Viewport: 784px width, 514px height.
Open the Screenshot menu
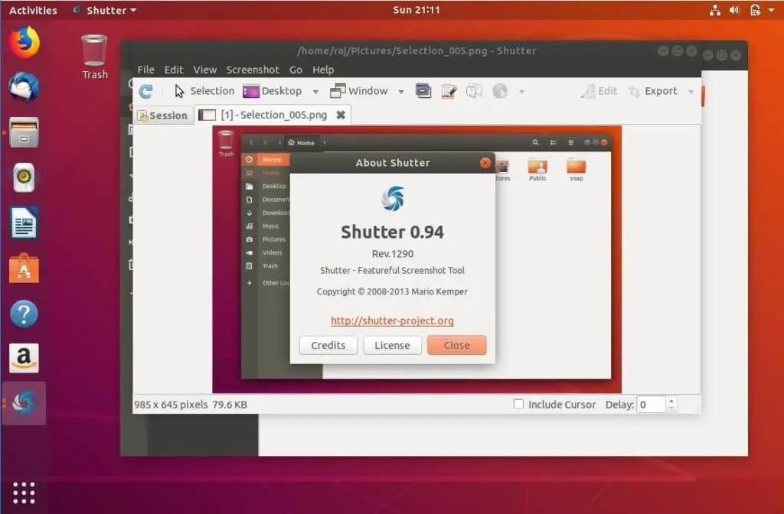(253, 70)
